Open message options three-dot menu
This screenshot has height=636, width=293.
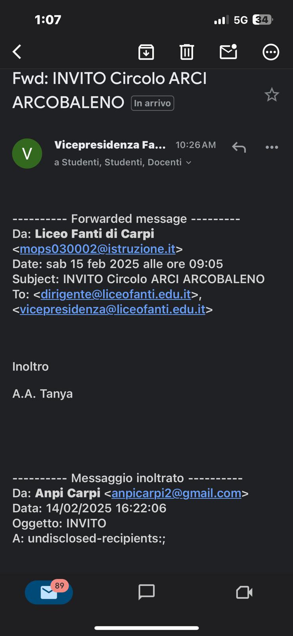click(x=272, y=147)
